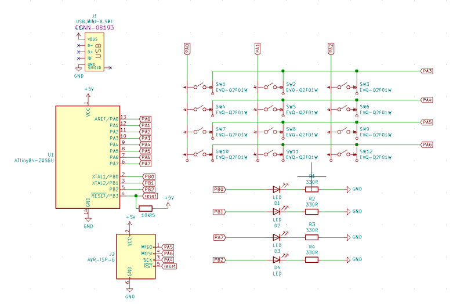The height and width of the screenshot is (304, 464).
Task: Click the ATtiny84-20SSU value text
Action: [x=34, y=161]
